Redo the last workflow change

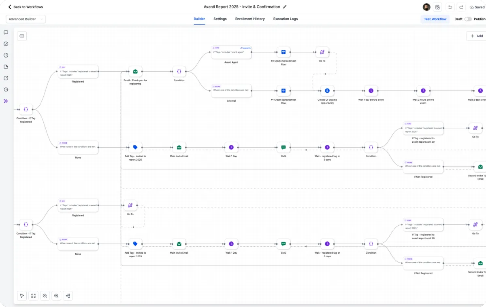461,7
